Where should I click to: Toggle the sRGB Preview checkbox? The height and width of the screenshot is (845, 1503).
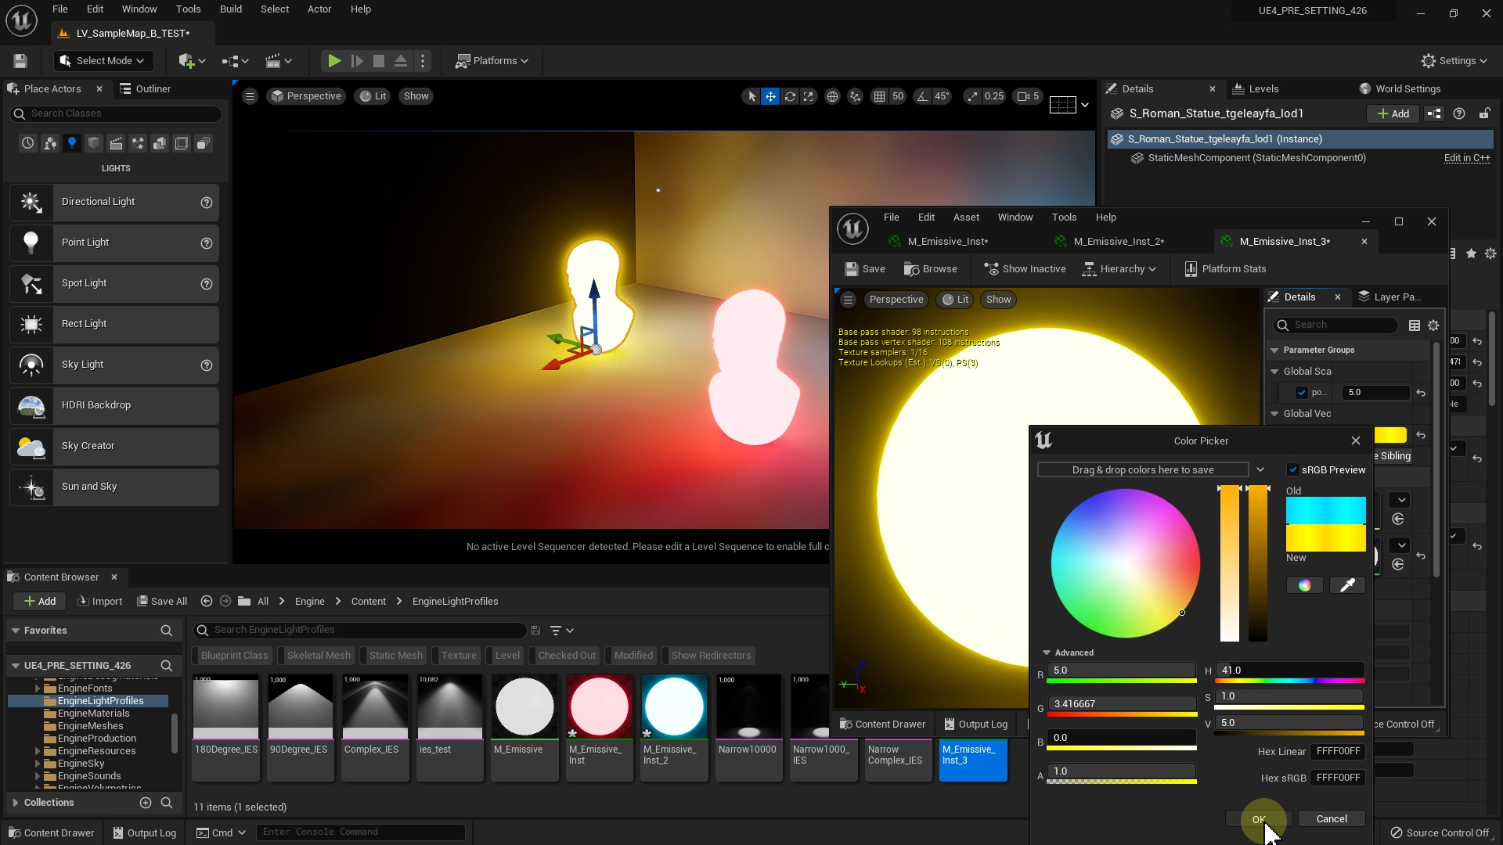[1293, 469]
